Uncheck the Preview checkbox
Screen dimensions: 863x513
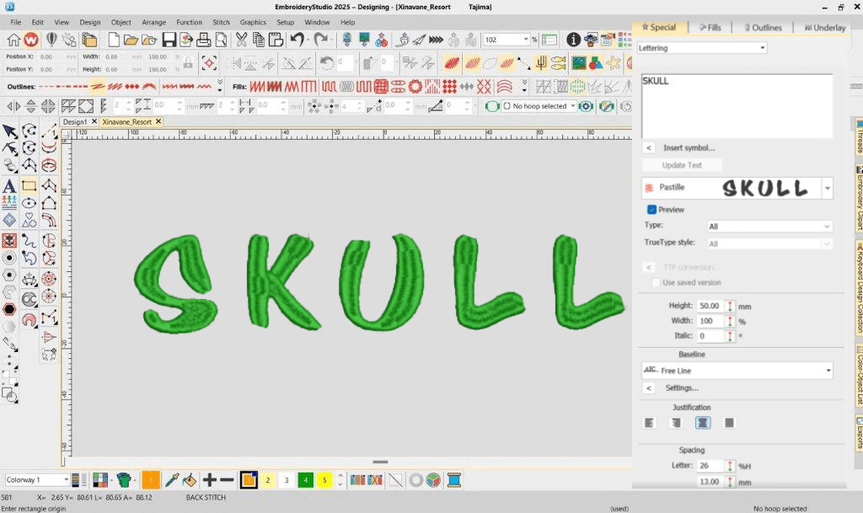pyautogui.click(x=651, y=210)
